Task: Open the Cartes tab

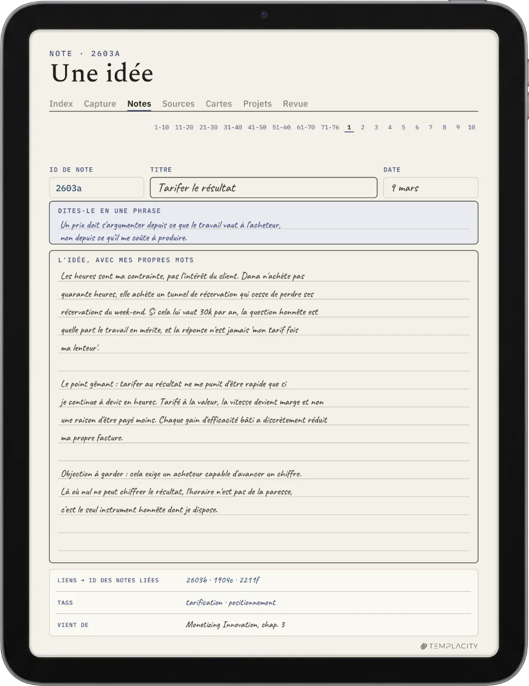Action: 219,104
